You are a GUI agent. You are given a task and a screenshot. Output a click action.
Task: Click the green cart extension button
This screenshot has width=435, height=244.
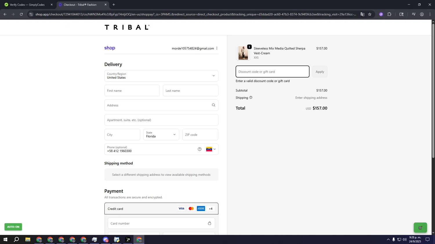[x=420, y=228]
